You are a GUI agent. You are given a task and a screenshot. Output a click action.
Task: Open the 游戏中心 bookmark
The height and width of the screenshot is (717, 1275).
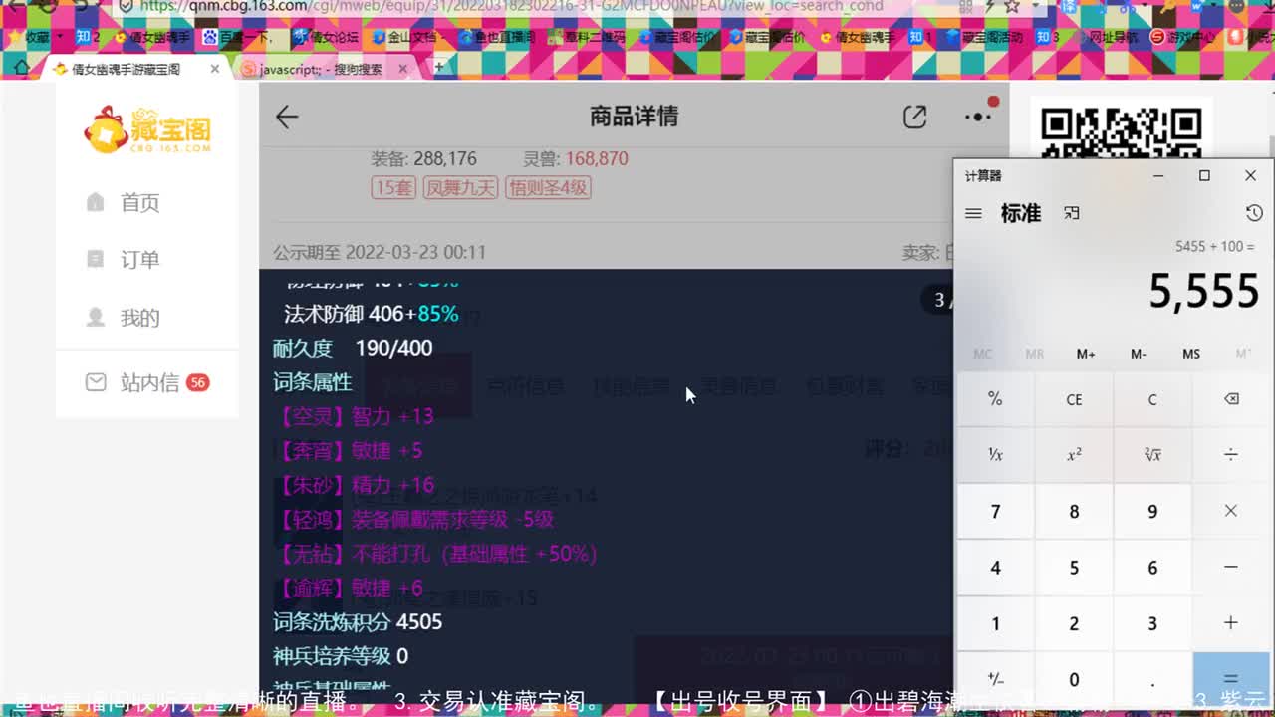click(x=1181, y=37)
